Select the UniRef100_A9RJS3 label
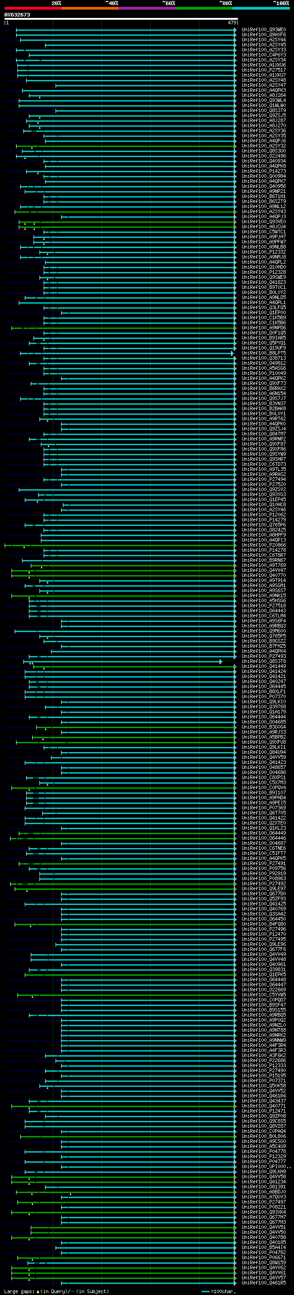This screenshot has width=294, height=1295. tap(264, 732)
